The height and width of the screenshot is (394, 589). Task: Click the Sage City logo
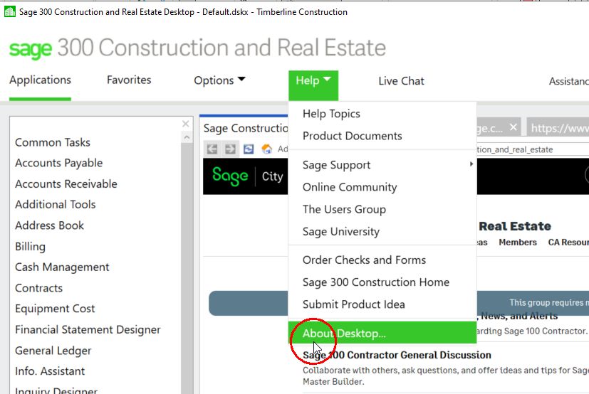pos(248,176)
